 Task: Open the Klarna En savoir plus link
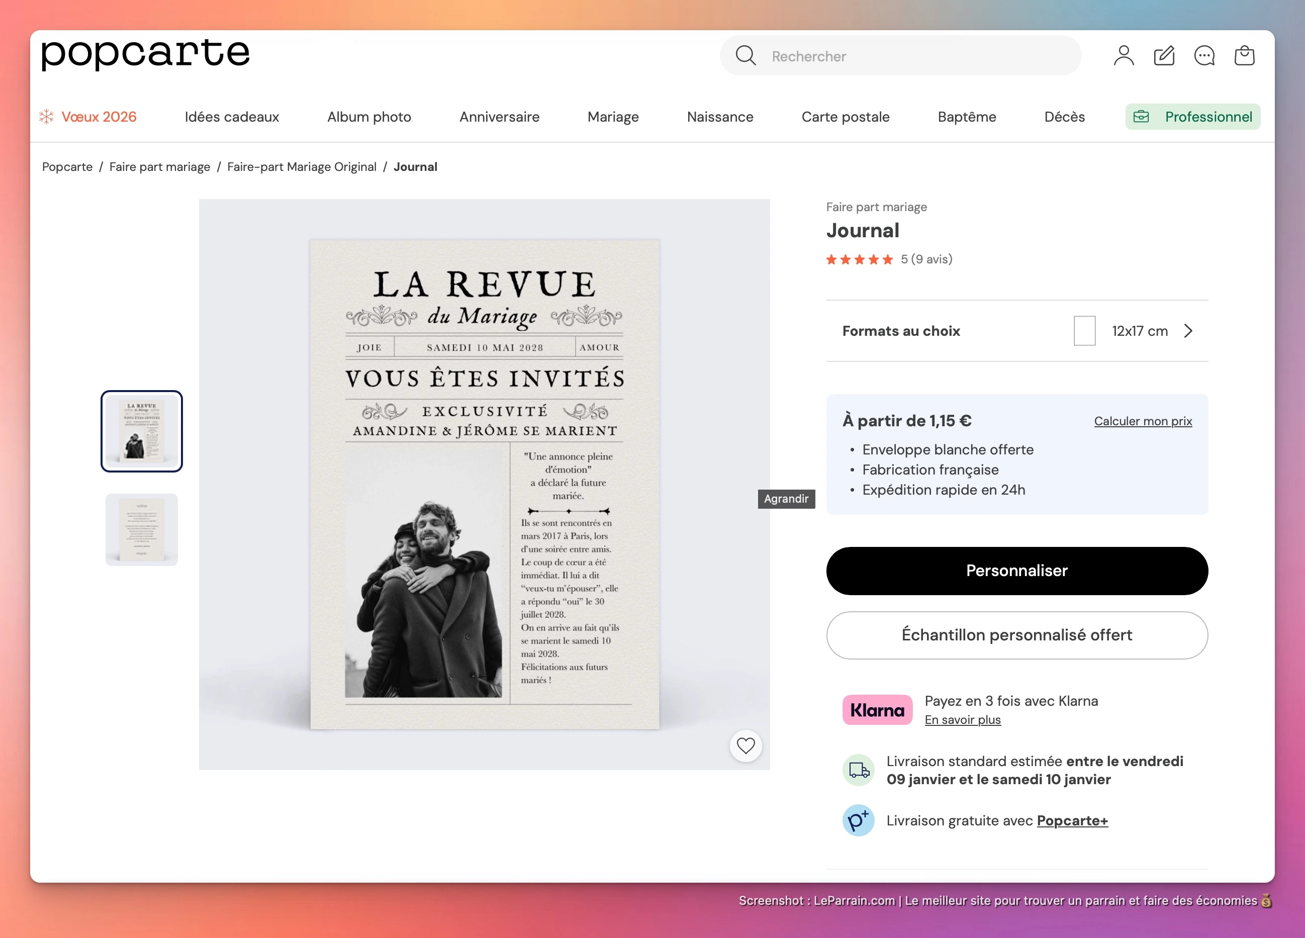(962, 719)
